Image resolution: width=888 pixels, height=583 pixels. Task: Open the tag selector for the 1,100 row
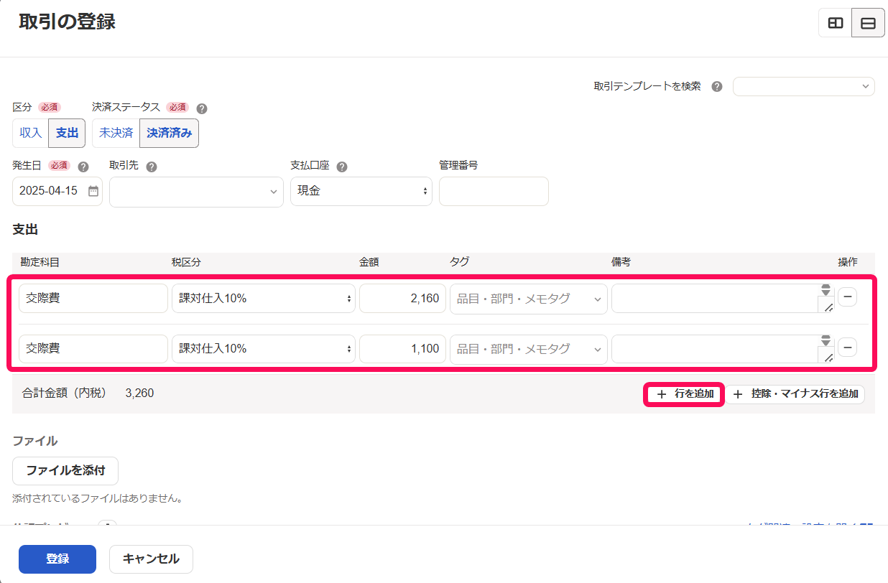(x=528, y=348)
